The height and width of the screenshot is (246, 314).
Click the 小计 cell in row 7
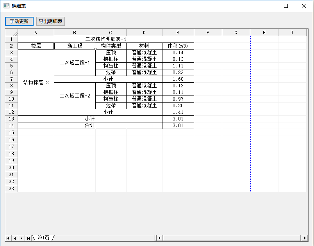pyautogui.click(x=108, y=79)
